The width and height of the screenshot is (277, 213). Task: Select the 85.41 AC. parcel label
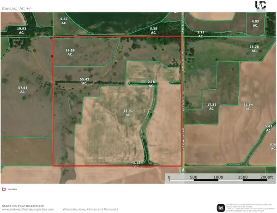128,113
